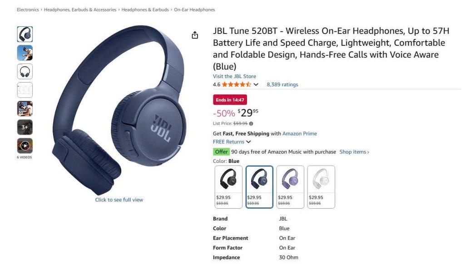Choose the White color swatch
465x264 pixels.
[x=321, y=187]
